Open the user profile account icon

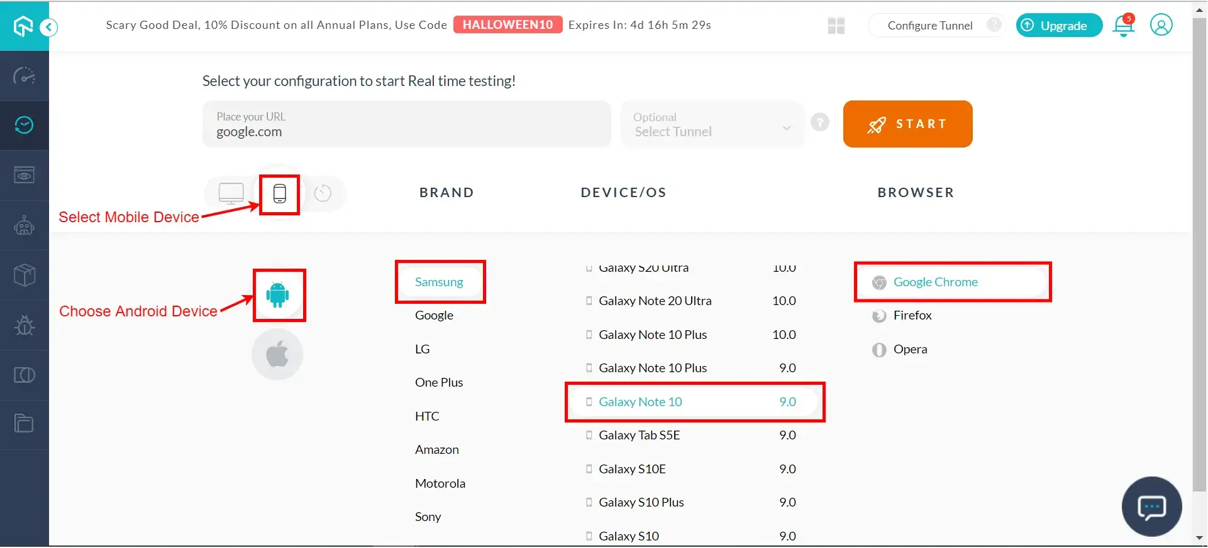click(1161, 26)
